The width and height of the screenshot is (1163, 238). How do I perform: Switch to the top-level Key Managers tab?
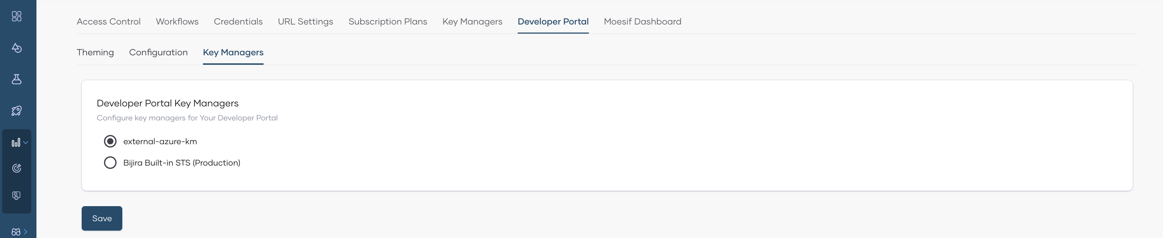[472, 22]
